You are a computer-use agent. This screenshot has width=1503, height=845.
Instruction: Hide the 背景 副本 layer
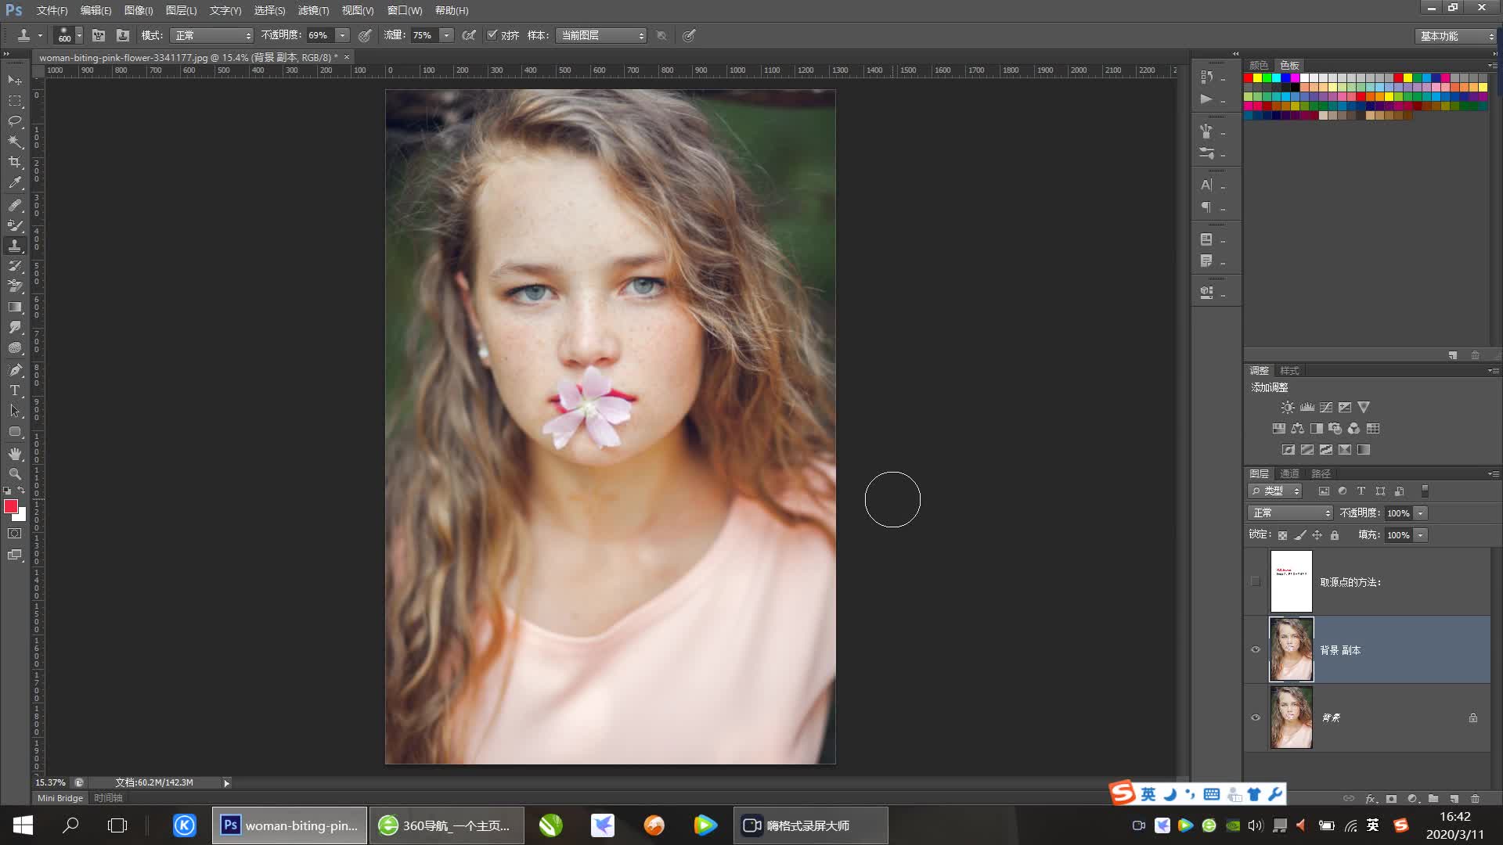tap(1256, 649)
